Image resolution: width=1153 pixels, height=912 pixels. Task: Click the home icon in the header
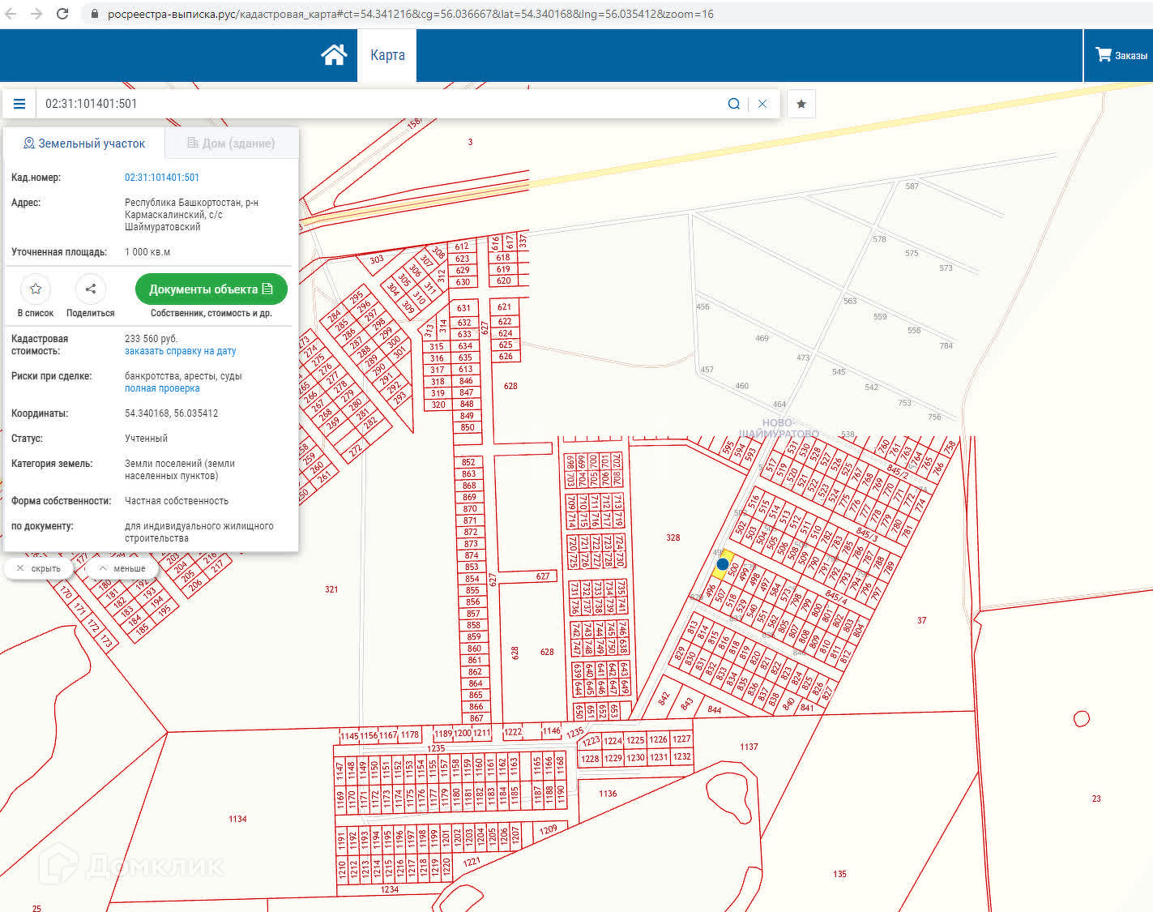[334, 55]
